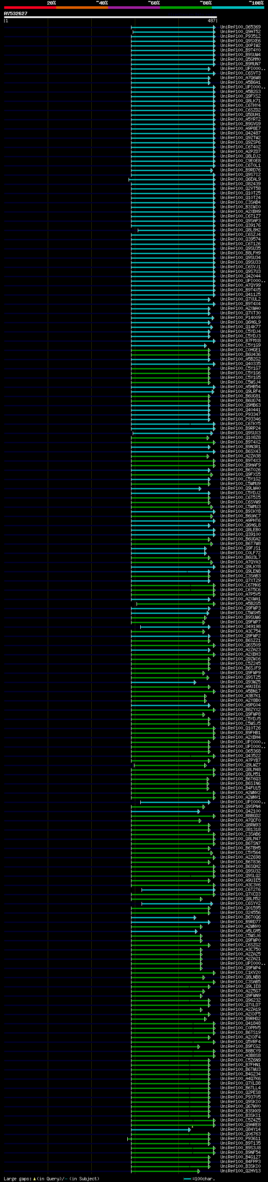Select the UniRef100_A5B2G3 label
The width and height of the screenshot is (268, 1182).
240,92
